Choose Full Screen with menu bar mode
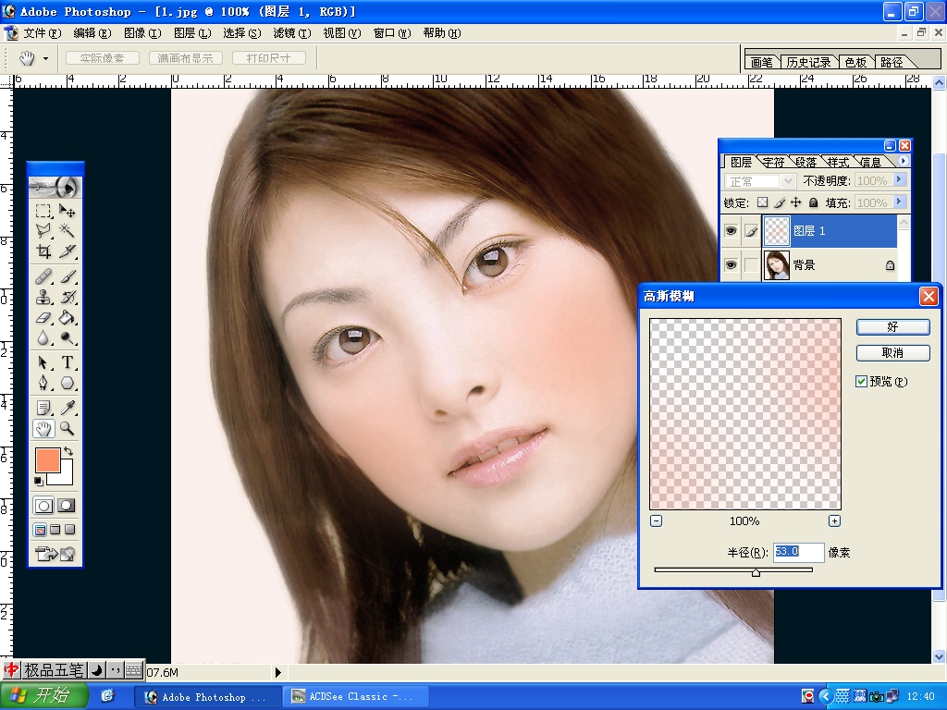947x710 pixels. (55, 530)
